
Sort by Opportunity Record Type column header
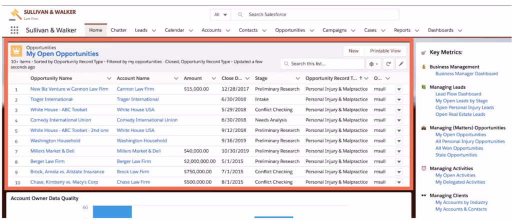point(331,78)
